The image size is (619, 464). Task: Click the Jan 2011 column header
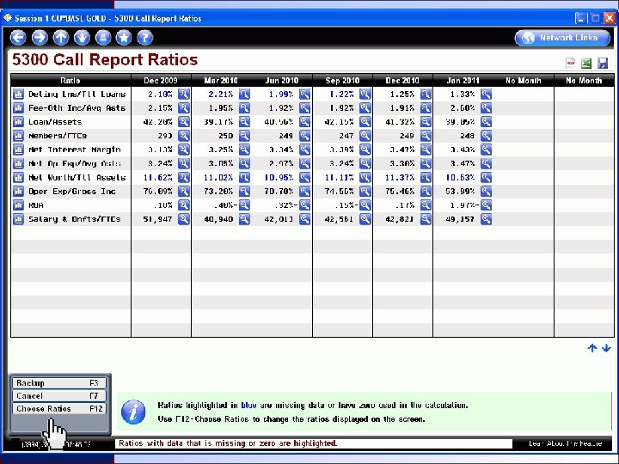(x=463, y=81)
